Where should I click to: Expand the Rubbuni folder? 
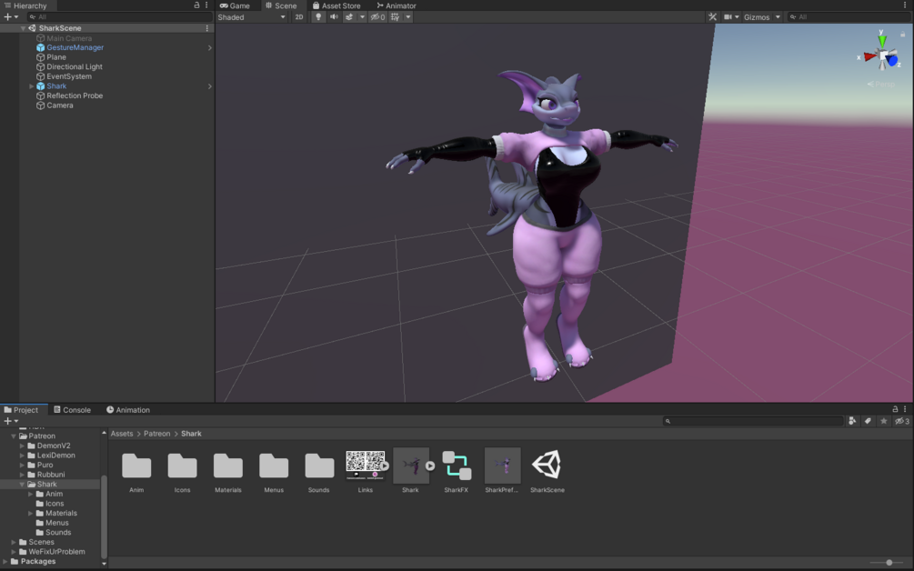22,475
